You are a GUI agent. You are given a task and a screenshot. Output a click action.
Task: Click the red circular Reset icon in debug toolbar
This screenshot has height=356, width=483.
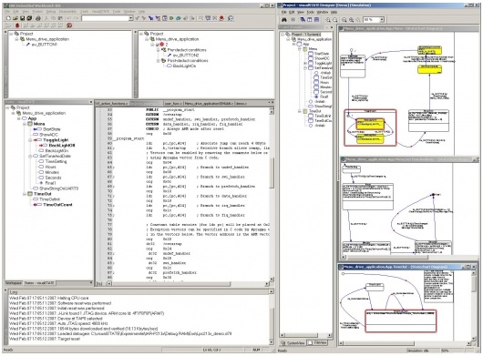pos(69,25)
